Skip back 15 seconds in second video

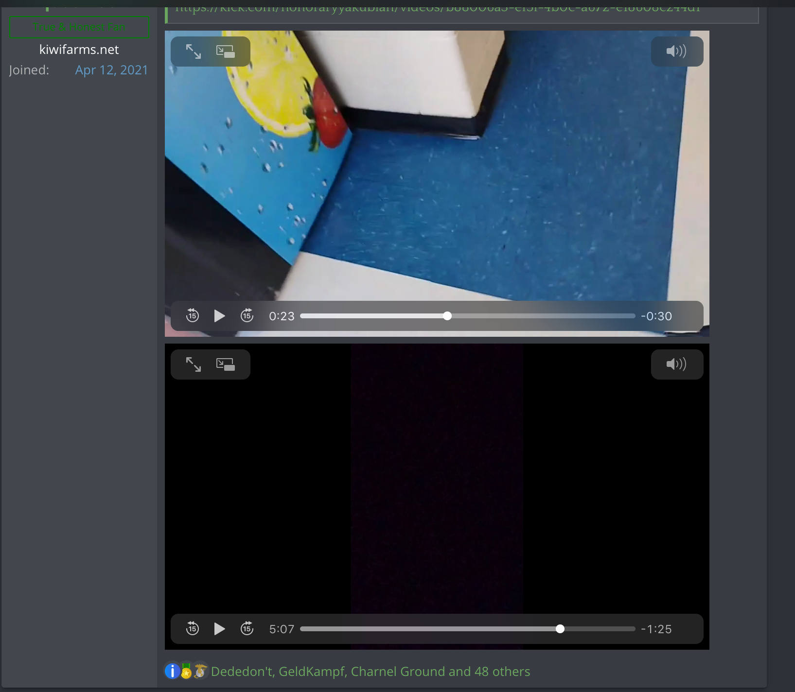click(x=193, y=629)
